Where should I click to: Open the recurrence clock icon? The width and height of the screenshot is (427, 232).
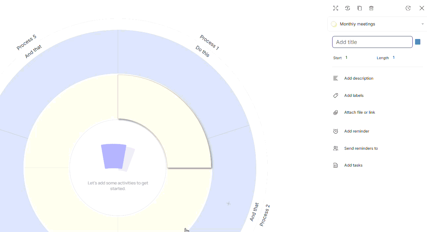408,8
